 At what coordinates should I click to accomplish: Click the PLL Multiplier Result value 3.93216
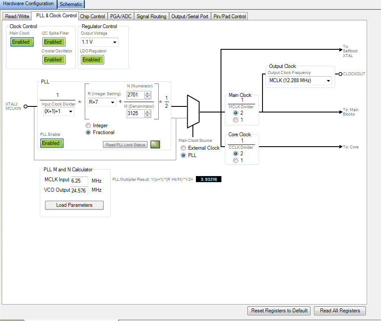point(208,180)
